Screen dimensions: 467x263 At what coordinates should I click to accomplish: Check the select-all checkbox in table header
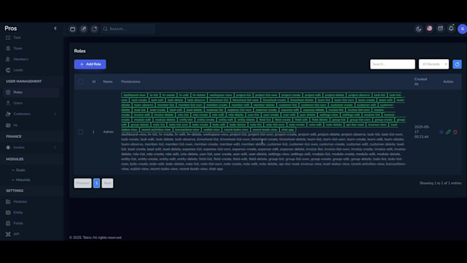tap(81, 82)
